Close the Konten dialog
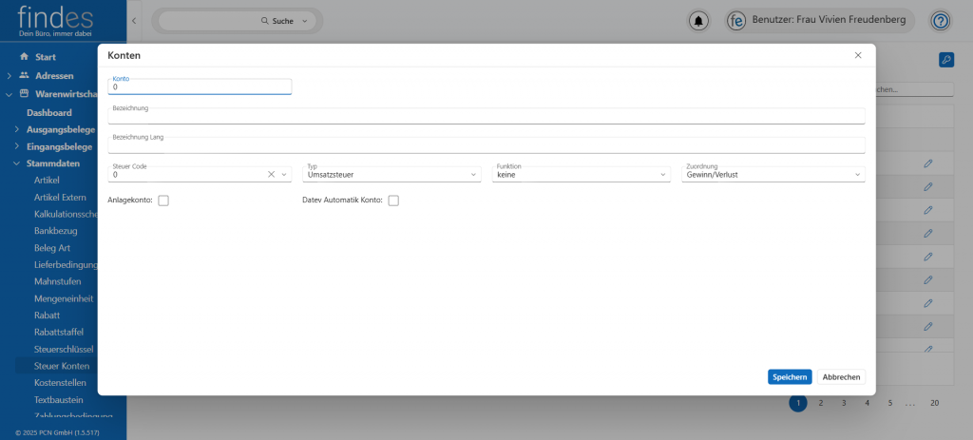Screen dimensions: 973x440 pos(858,55)
